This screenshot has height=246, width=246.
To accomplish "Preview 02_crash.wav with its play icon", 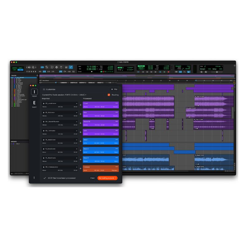I will pyautogui.click(x=44, y=104).
